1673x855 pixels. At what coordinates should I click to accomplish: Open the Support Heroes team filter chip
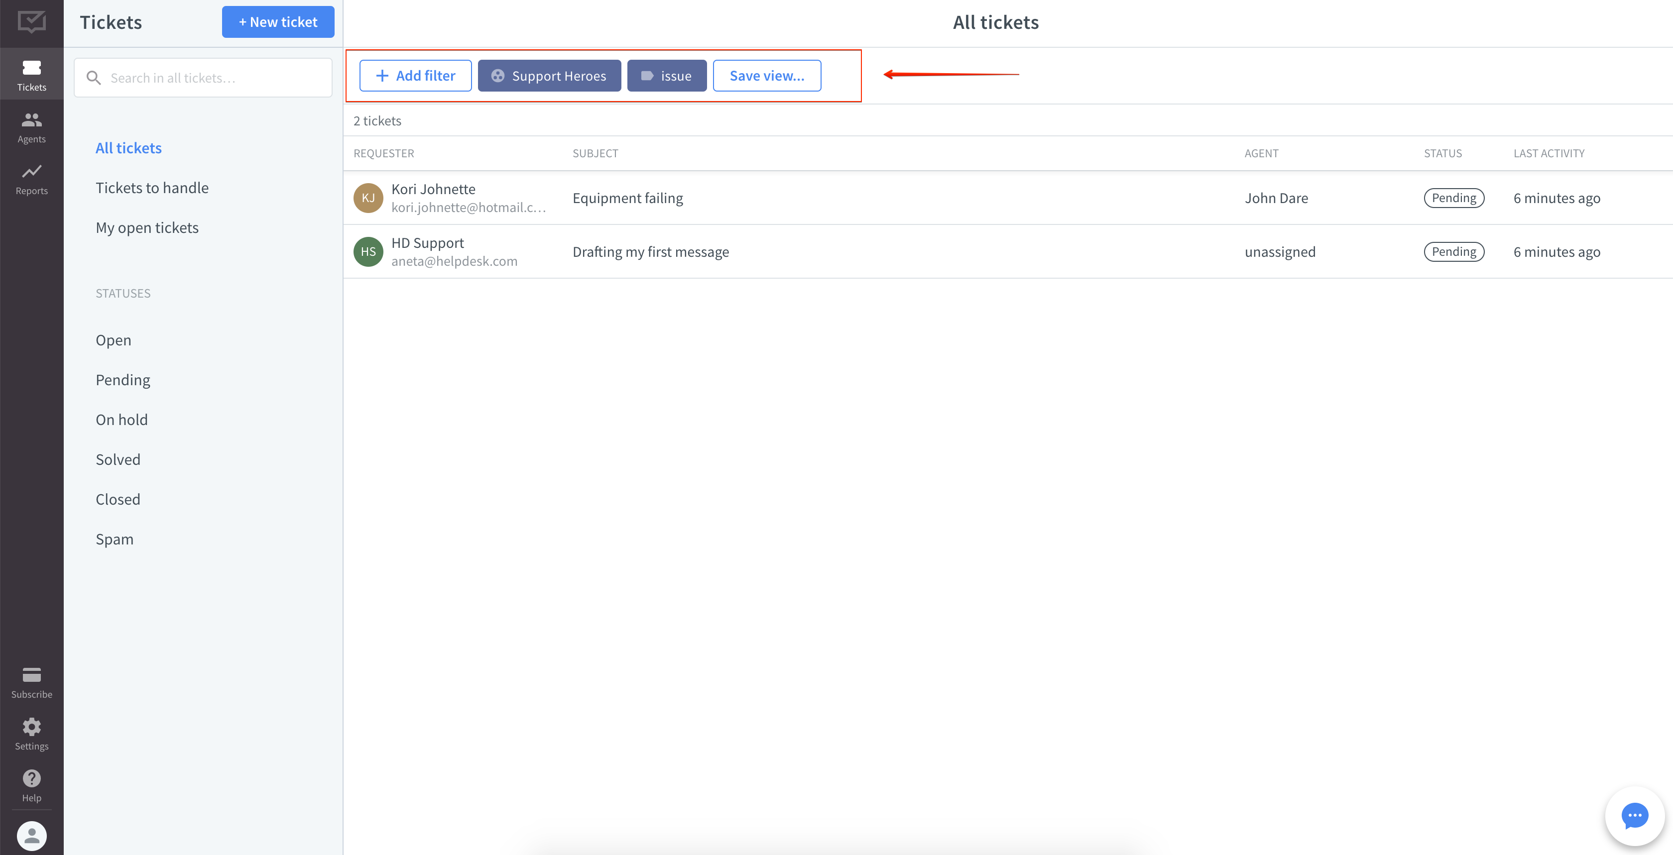click(x=549, y=75)
